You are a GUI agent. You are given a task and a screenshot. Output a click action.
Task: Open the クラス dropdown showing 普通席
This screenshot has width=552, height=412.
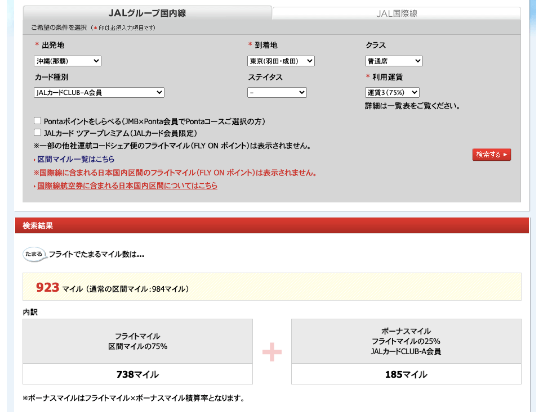[x=394, y=61]
